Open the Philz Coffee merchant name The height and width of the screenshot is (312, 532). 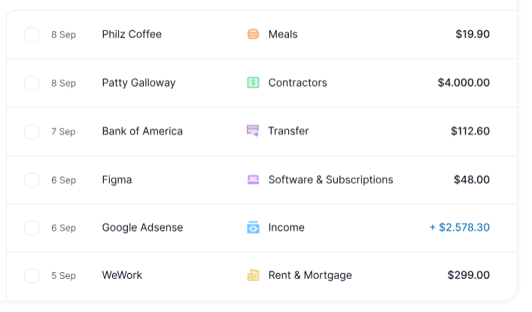coord(132,35)
